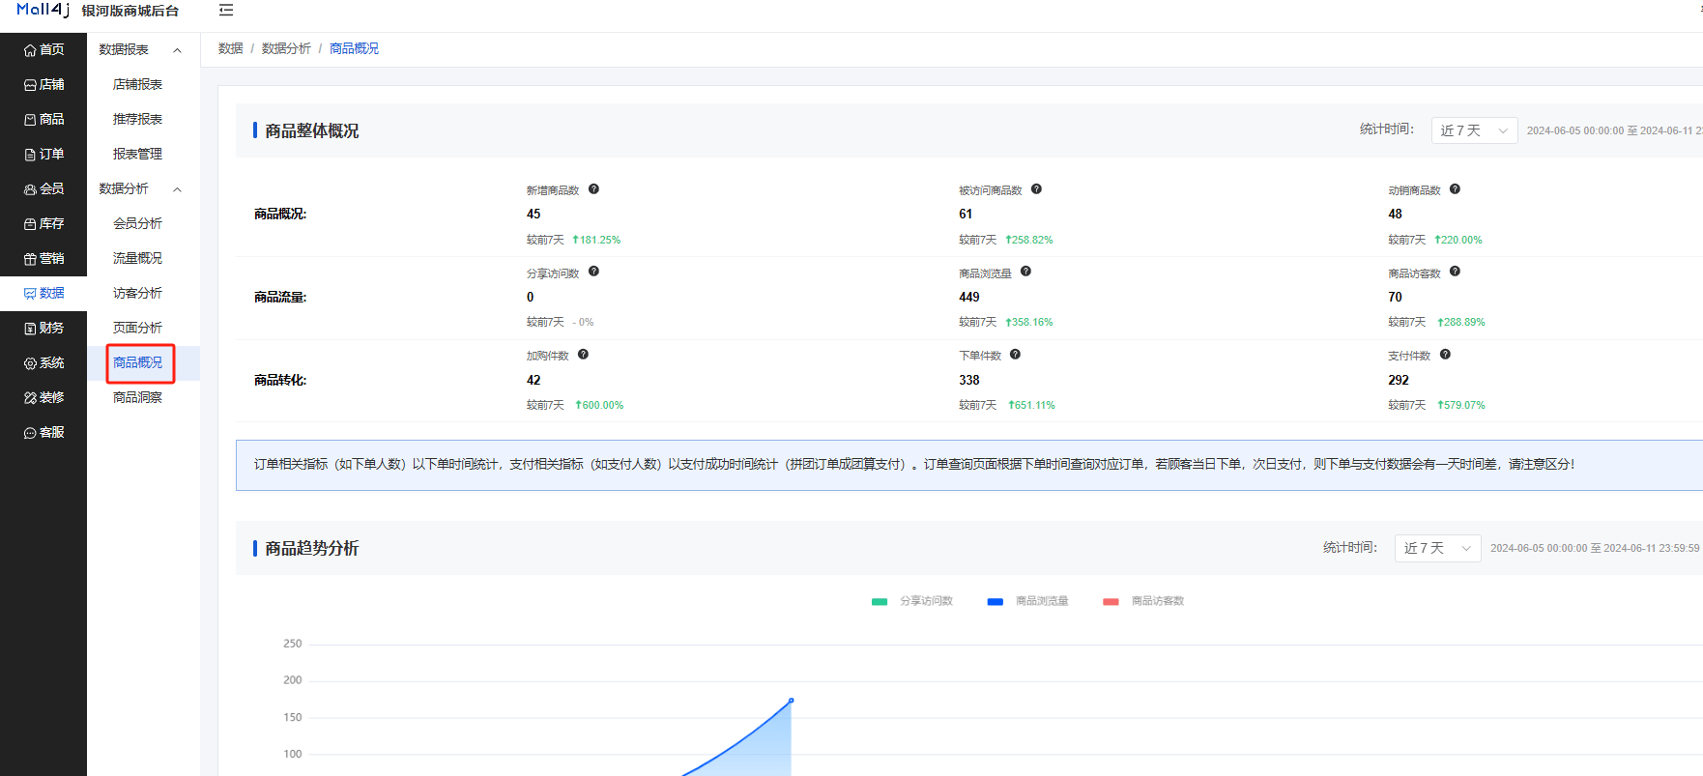Viewport: 1703px width, 776px height.
Task: Click help icon next to 支付件数
Action: point(1445,355)
